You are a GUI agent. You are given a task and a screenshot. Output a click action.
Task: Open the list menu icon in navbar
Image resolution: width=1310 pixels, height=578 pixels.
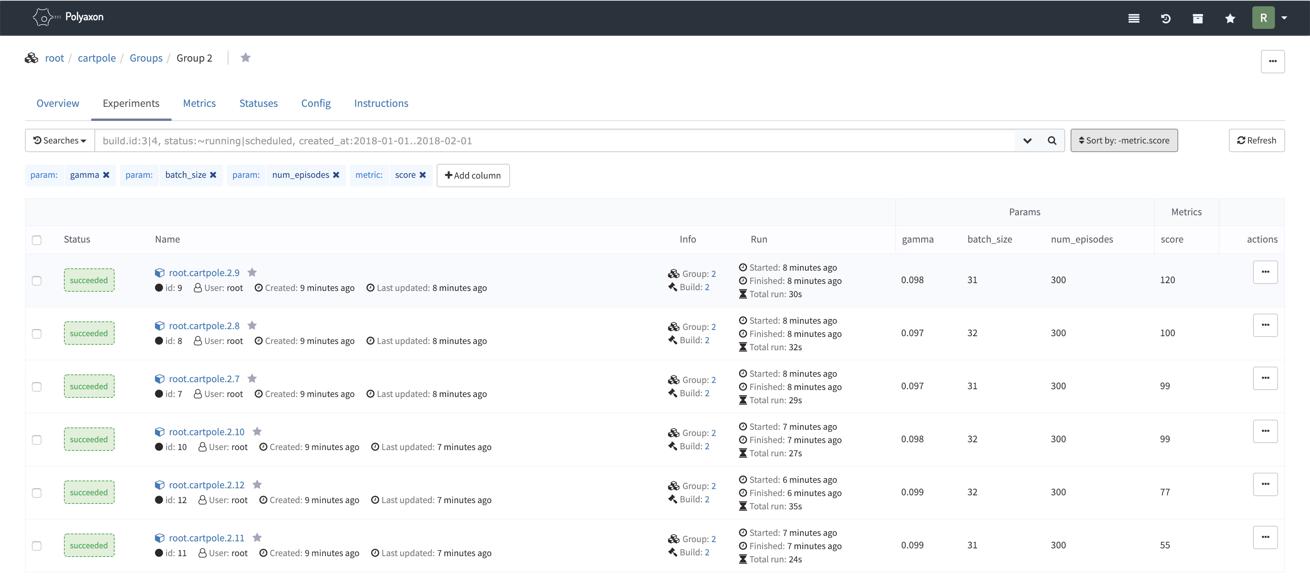click(x=1133, y=18)
